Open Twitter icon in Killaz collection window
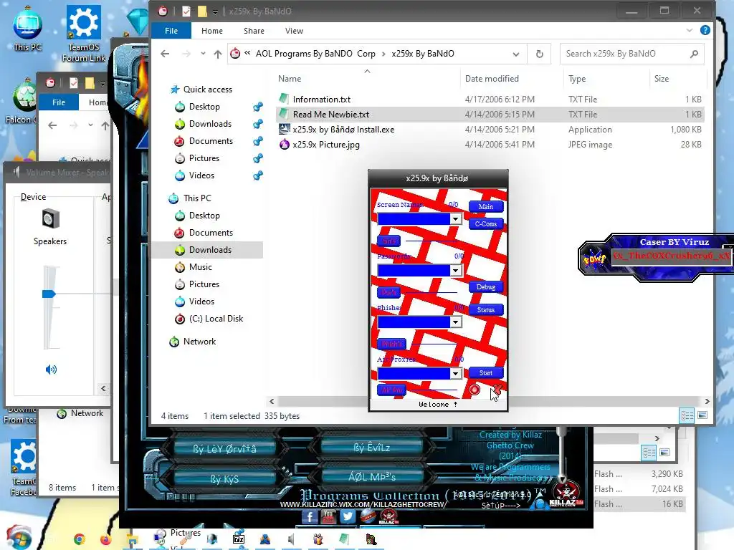The width and height of the screenshot is (734, 550). tap(348, 516)
